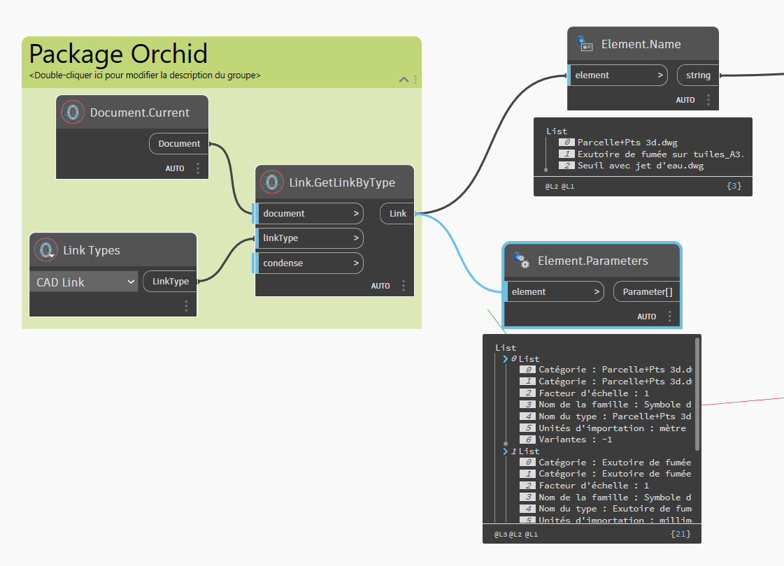Select the Package Orchid group title
Screen dimensions: 784x566
pos(118,53)
